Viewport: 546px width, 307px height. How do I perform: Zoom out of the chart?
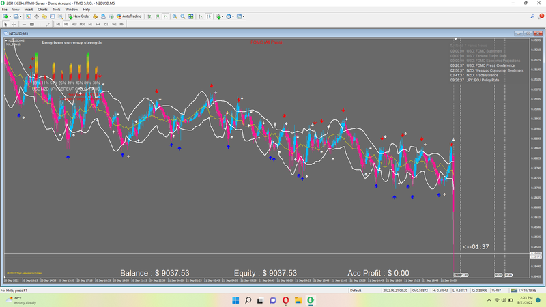tap(182, 16)
